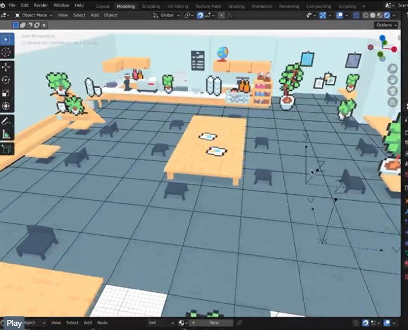This screenshot has width=408, height=330.
Task: Set selection mode to extend selection
Action: point(23,25)
